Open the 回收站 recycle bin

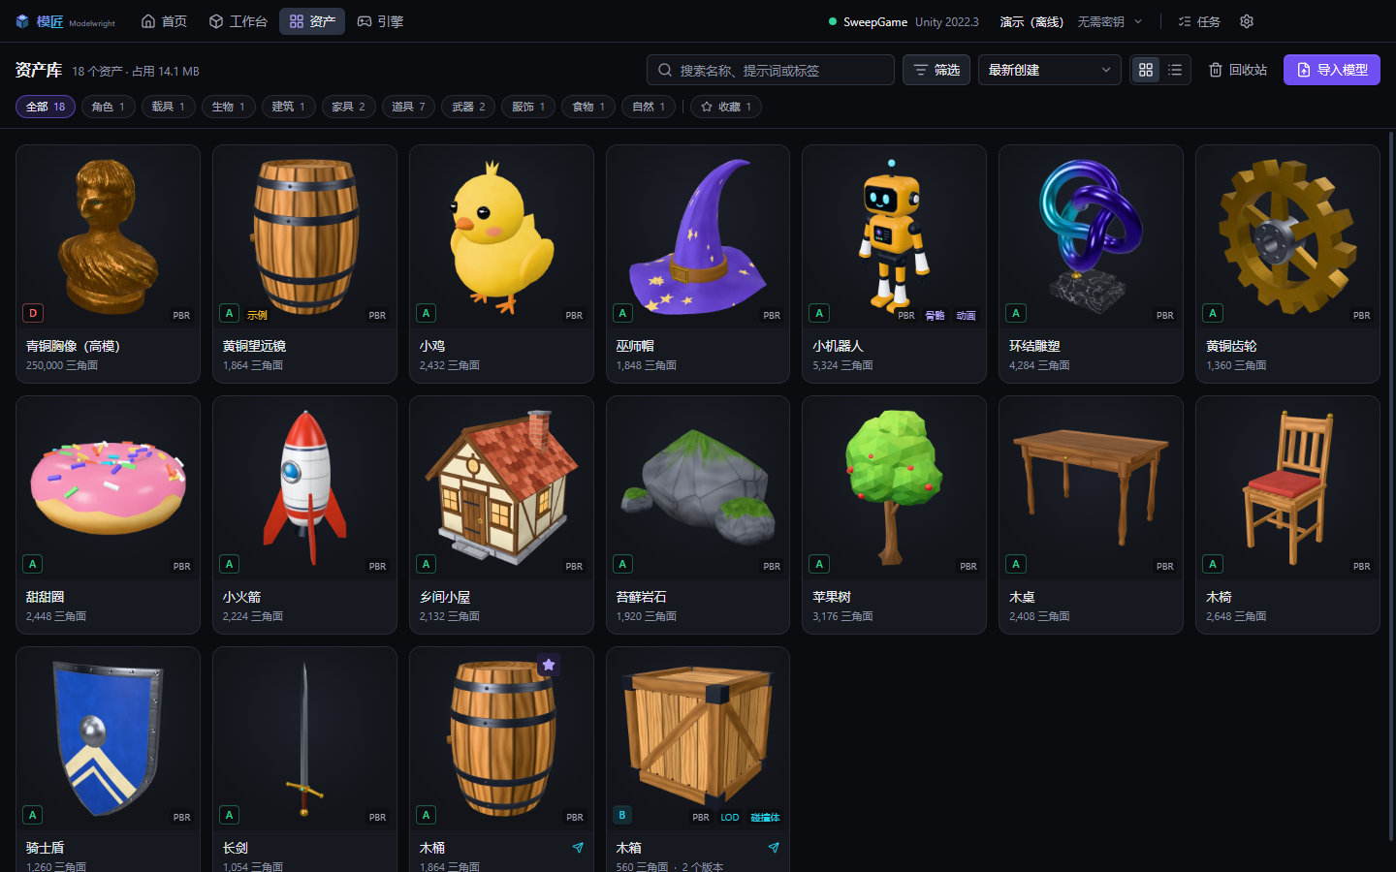1238,70
